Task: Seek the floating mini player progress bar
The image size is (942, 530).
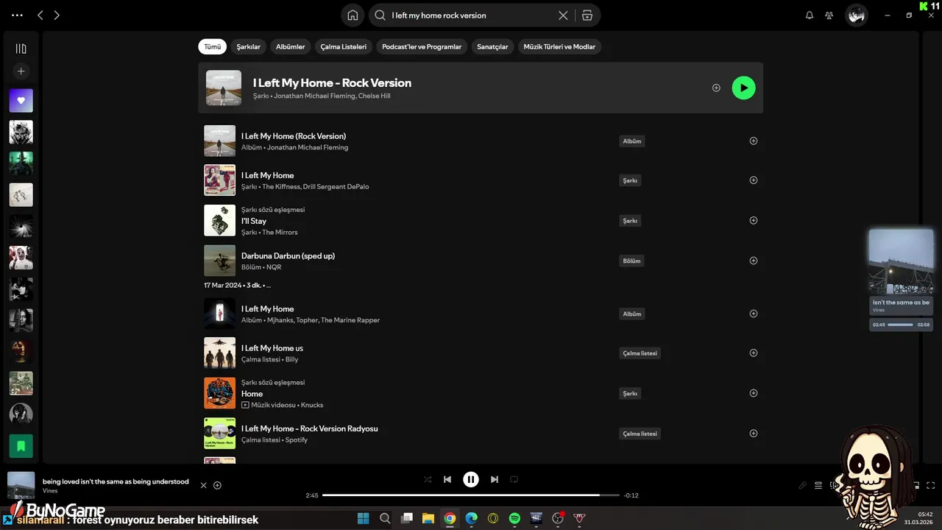Action: point(901,325)
